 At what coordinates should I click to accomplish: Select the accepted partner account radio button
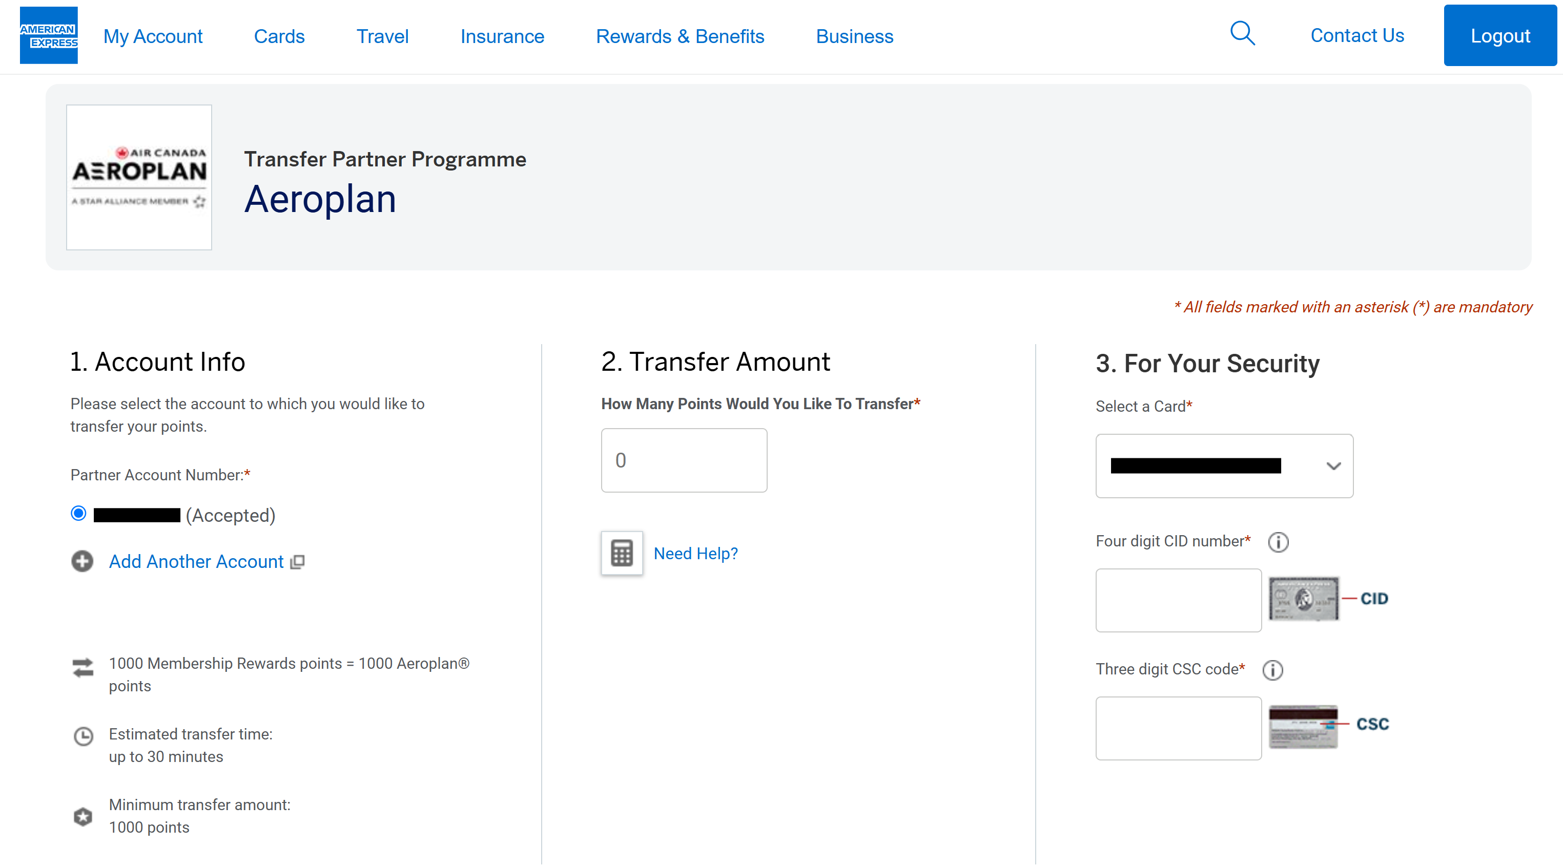pyautogui.click(x=78, y=514)
